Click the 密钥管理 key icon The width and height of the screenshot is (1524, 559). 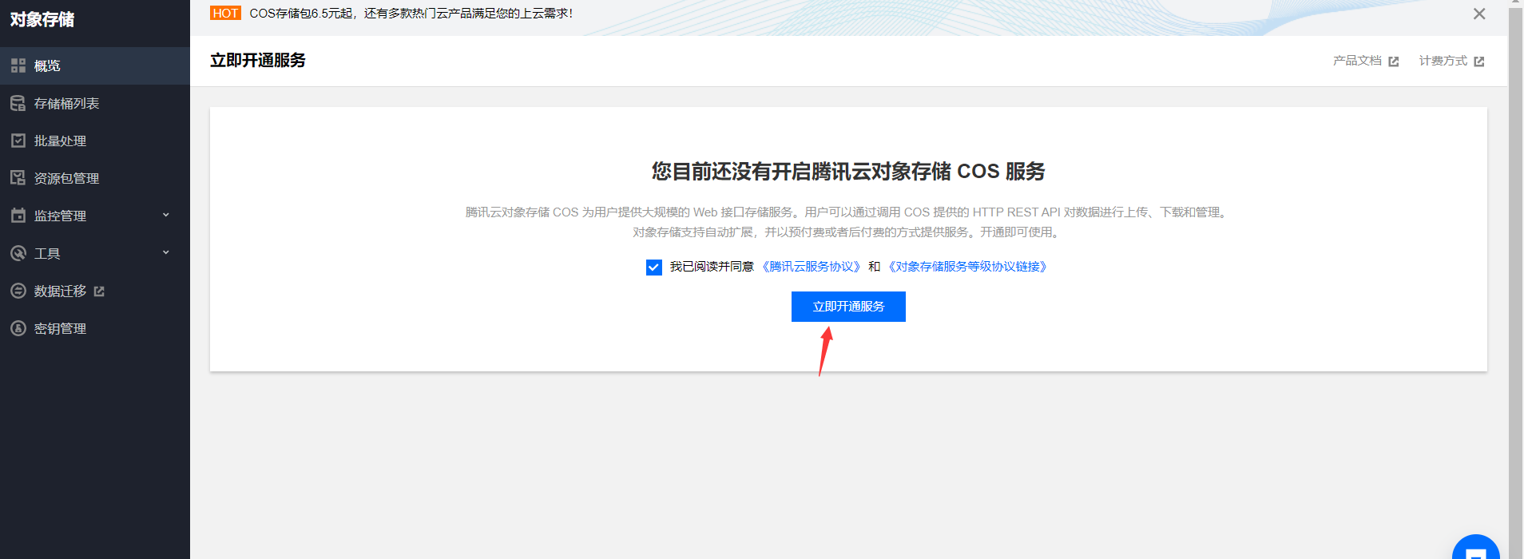pyautogui.click(x=18, y=328)
